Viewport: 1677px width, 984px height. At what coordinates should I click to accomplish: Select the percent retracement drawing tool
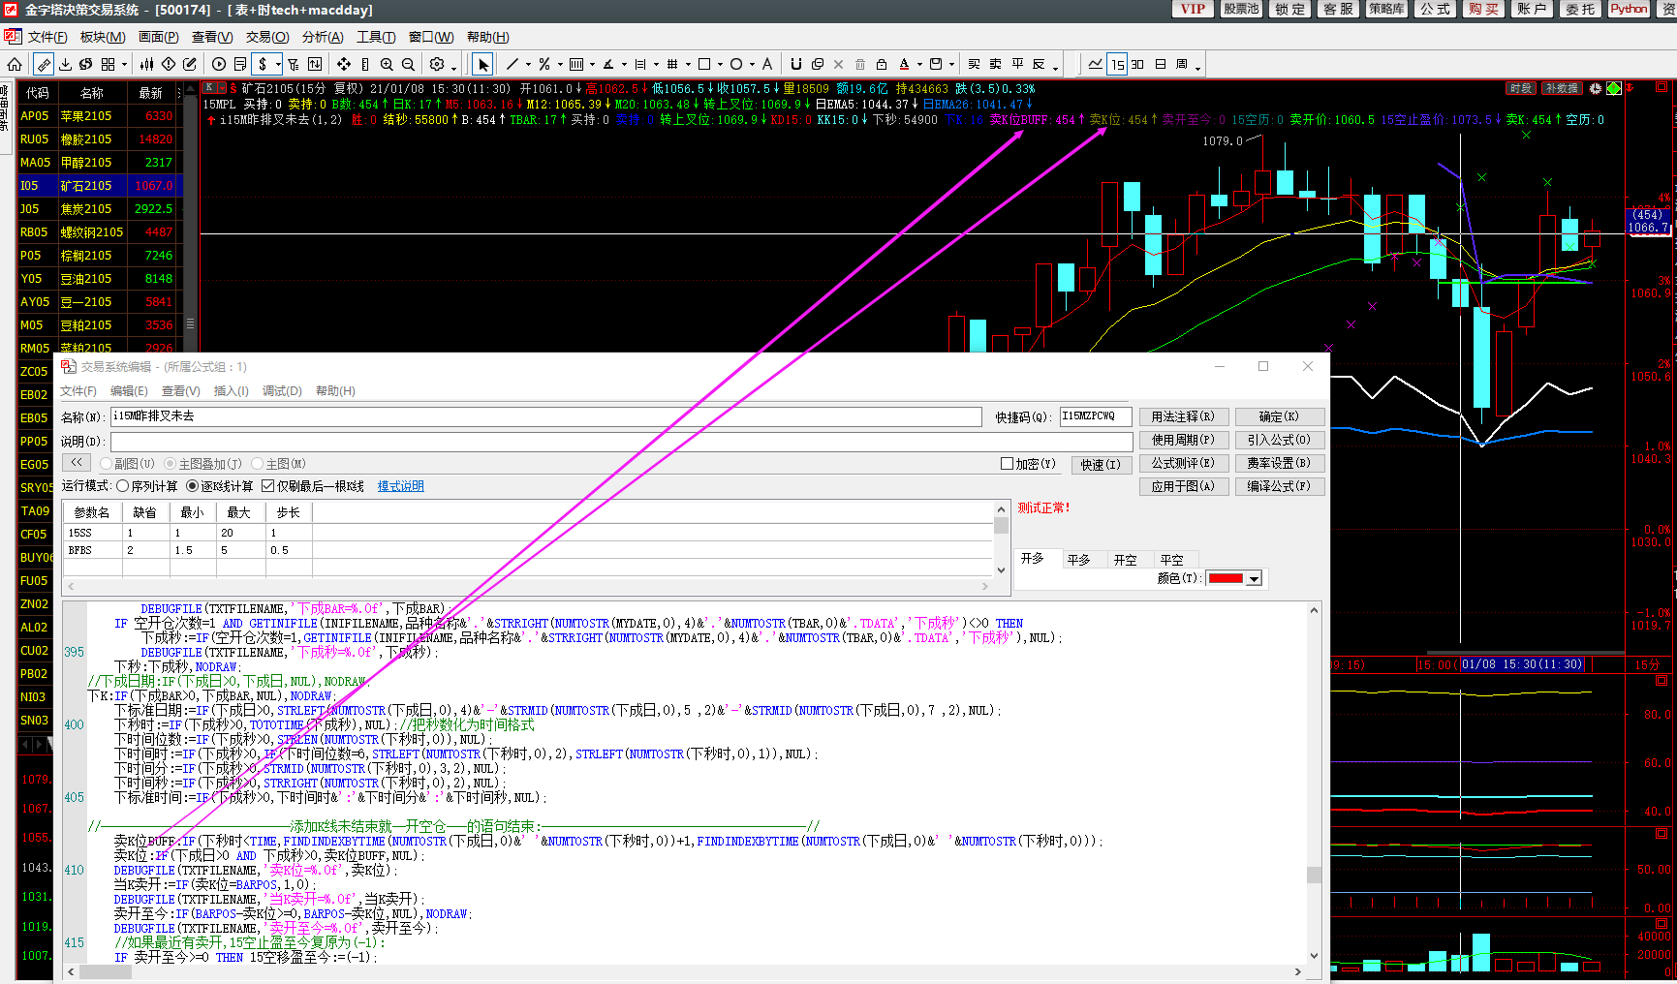(544, 64)
